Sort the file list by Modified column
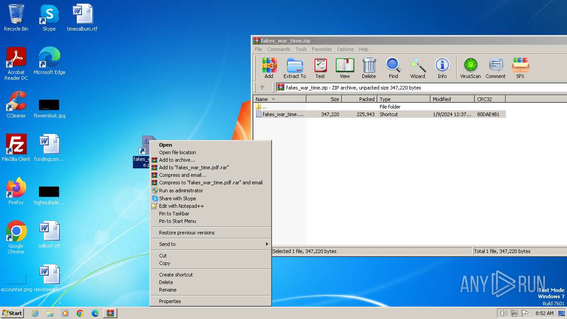Viewport: 567px width, 319px height. click(x=452, y=99)
